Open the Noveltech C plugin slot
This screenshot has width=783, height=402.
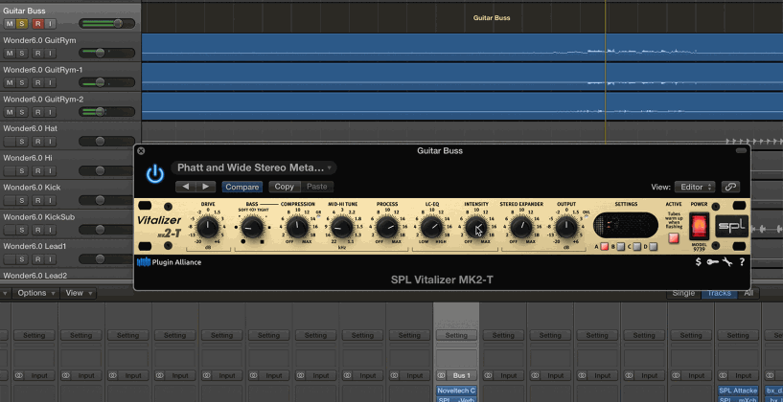click(456, 391)
